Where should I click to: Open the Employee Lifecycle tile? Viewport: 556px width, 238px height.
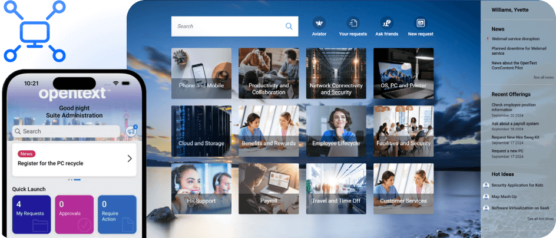(336, 131)
